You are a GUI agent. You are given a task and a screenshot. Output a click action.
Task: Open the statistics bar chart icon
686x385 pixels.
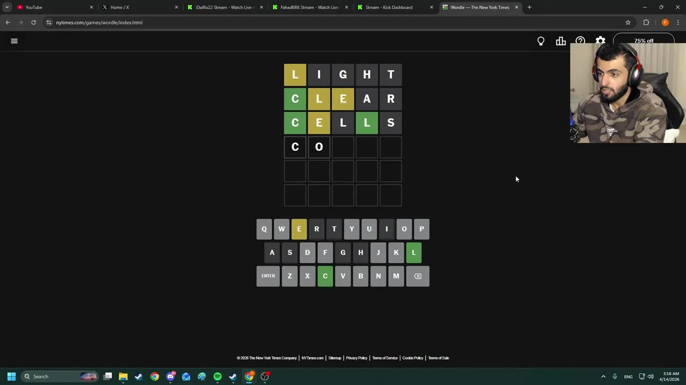561,41
